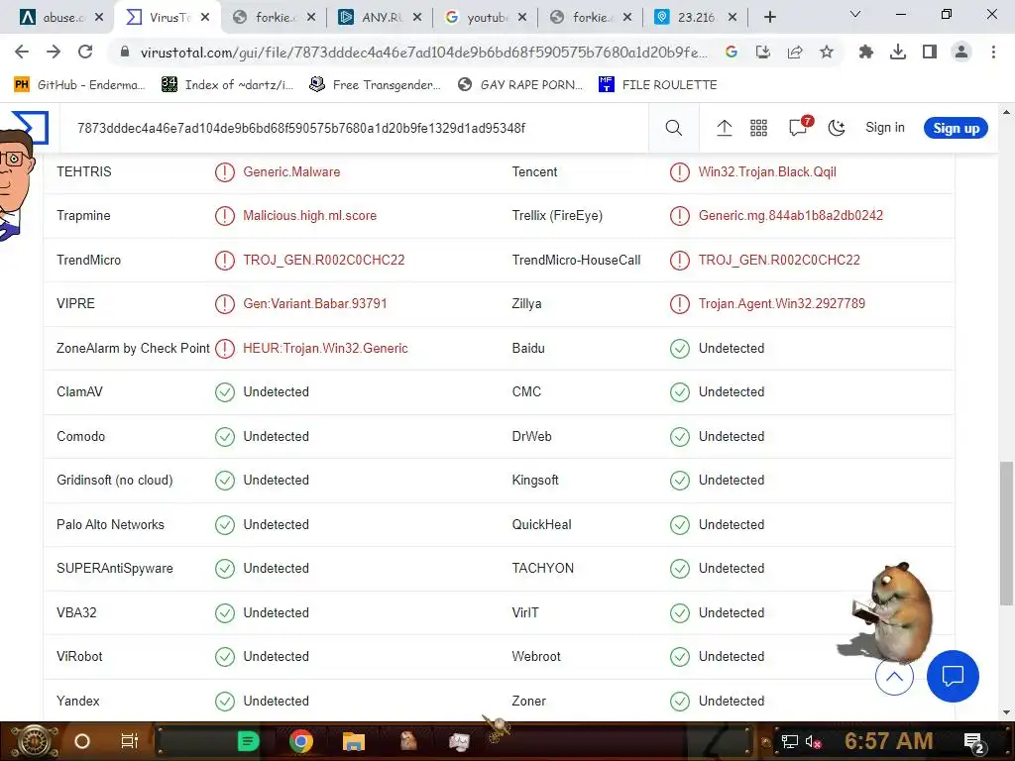The height and width of the screenshot is (761, 1015).
Task: Open Chrome from the taskbar
Action: pyautogui.click(x=301, y=741)
